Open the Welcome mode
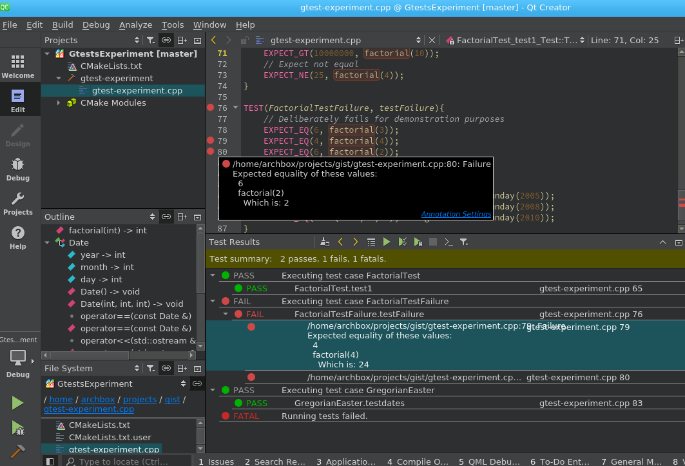The width and height of the screenshot is (685, 466). tap(18, 66)
